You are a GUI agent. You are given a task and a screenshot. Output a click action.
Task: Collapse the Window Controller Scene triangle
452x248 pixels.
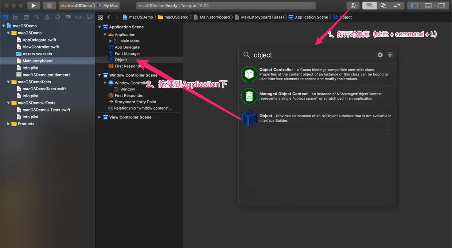[x=100, y=75]
